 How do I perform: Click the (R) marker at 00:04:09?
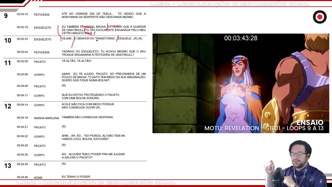click(64, 85)
